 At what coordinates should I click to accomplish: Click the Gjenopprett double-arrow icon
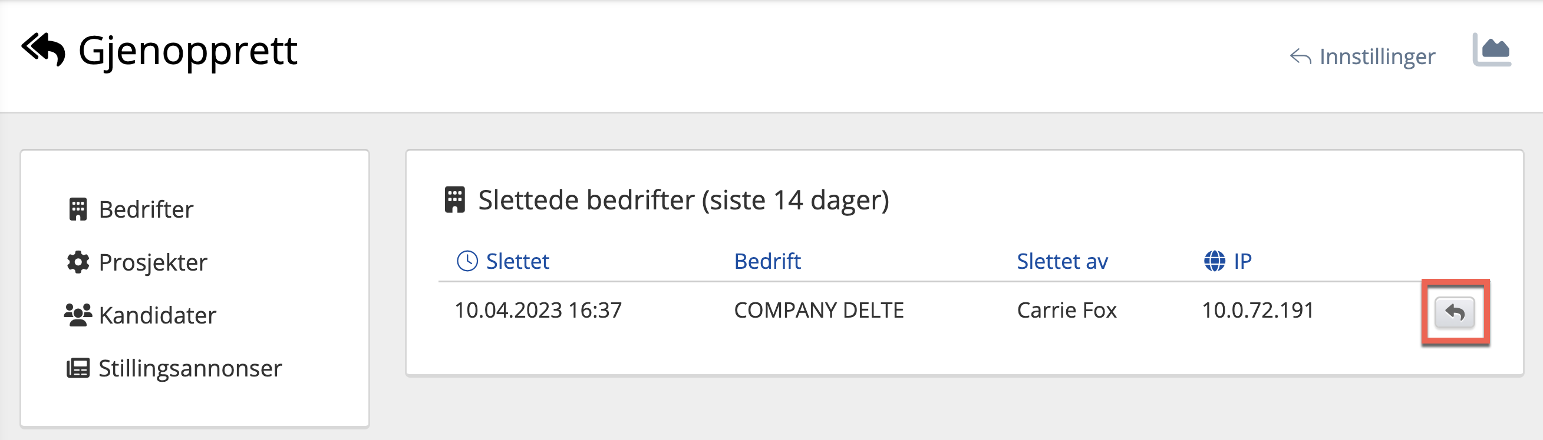(43, 49)
